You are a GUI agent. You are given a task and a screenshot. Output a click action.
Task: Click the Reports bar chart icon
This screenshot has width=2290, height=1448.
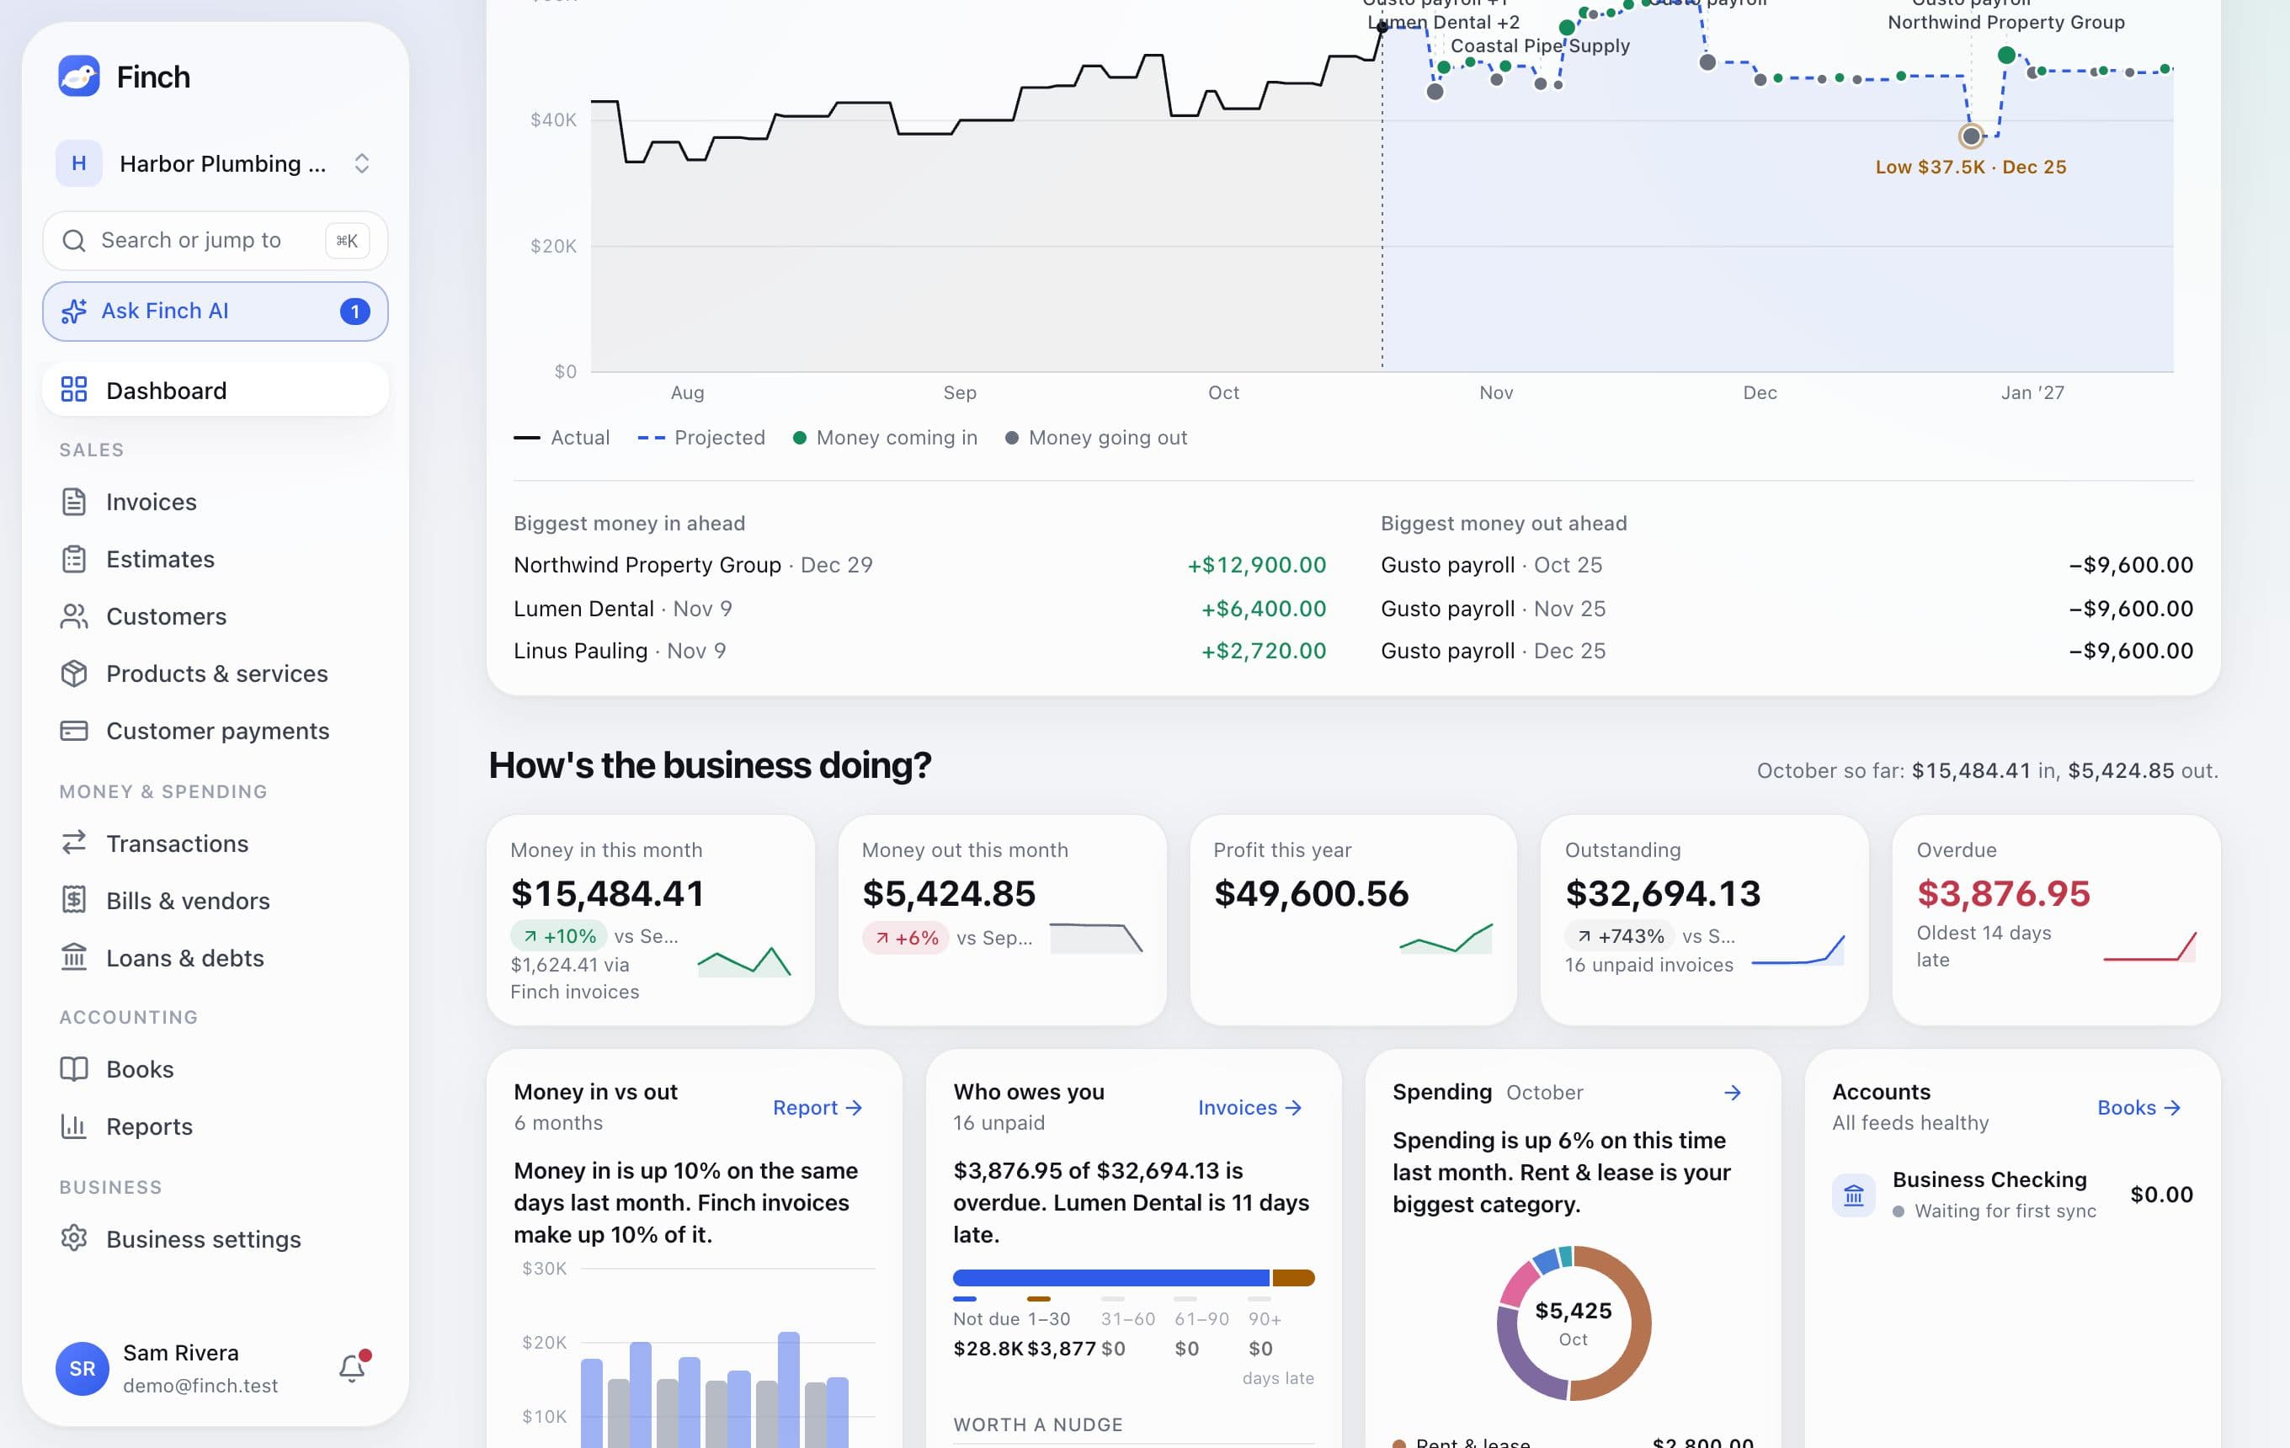pos(74,1126)
